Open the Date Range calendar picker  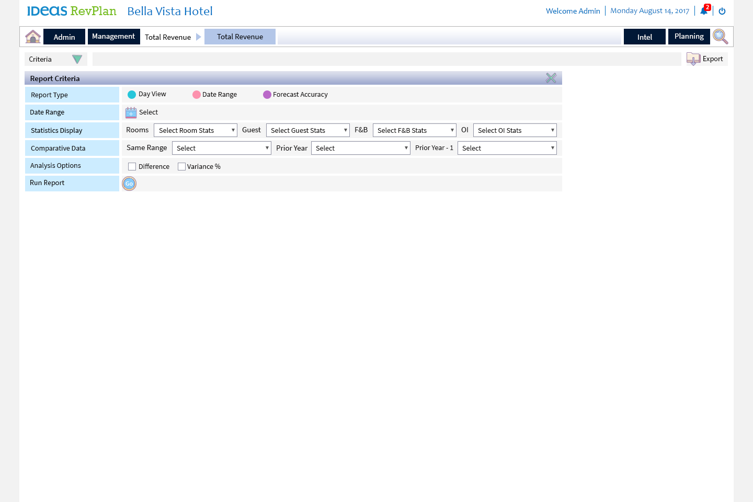131,112
